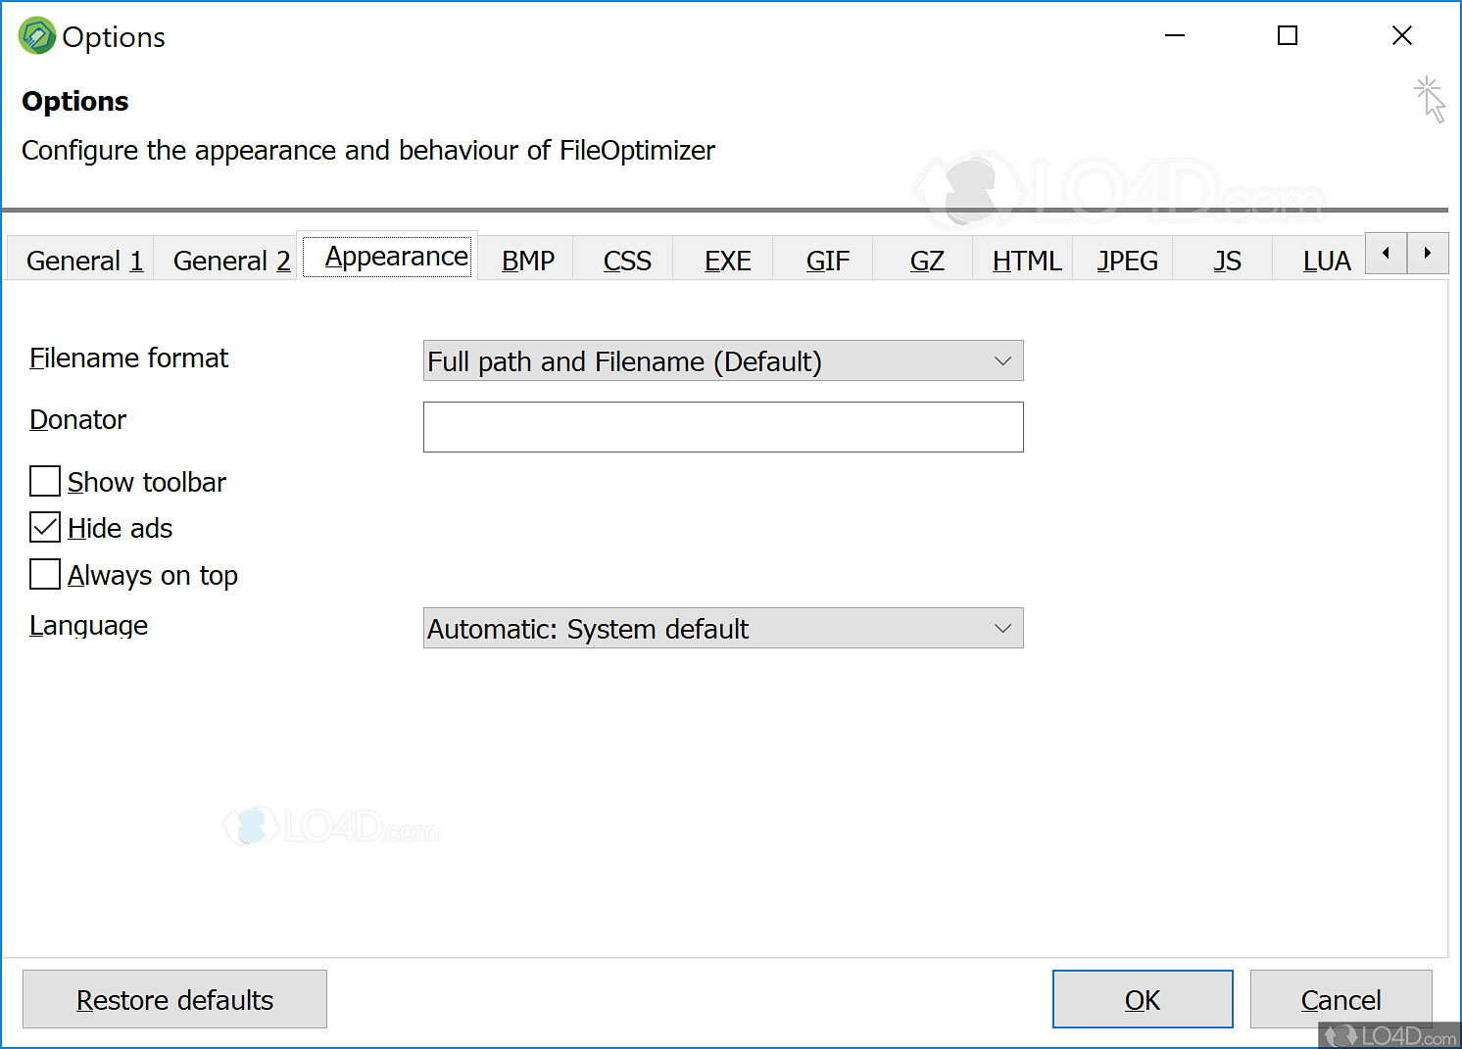Image resolution: width=1462 pixels, height=1049 pixels.
Task: Switch to the General 1 tab
Action: pyautogui.click(x=83, y=260)
